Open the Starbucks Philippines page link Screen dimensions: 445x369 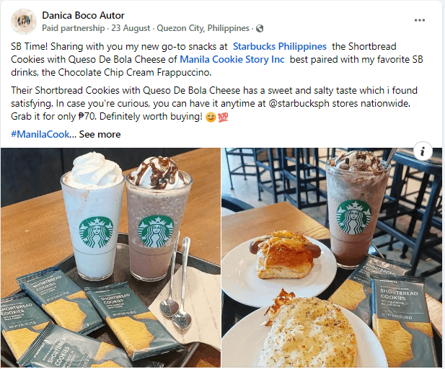click(x=280, y=46)
